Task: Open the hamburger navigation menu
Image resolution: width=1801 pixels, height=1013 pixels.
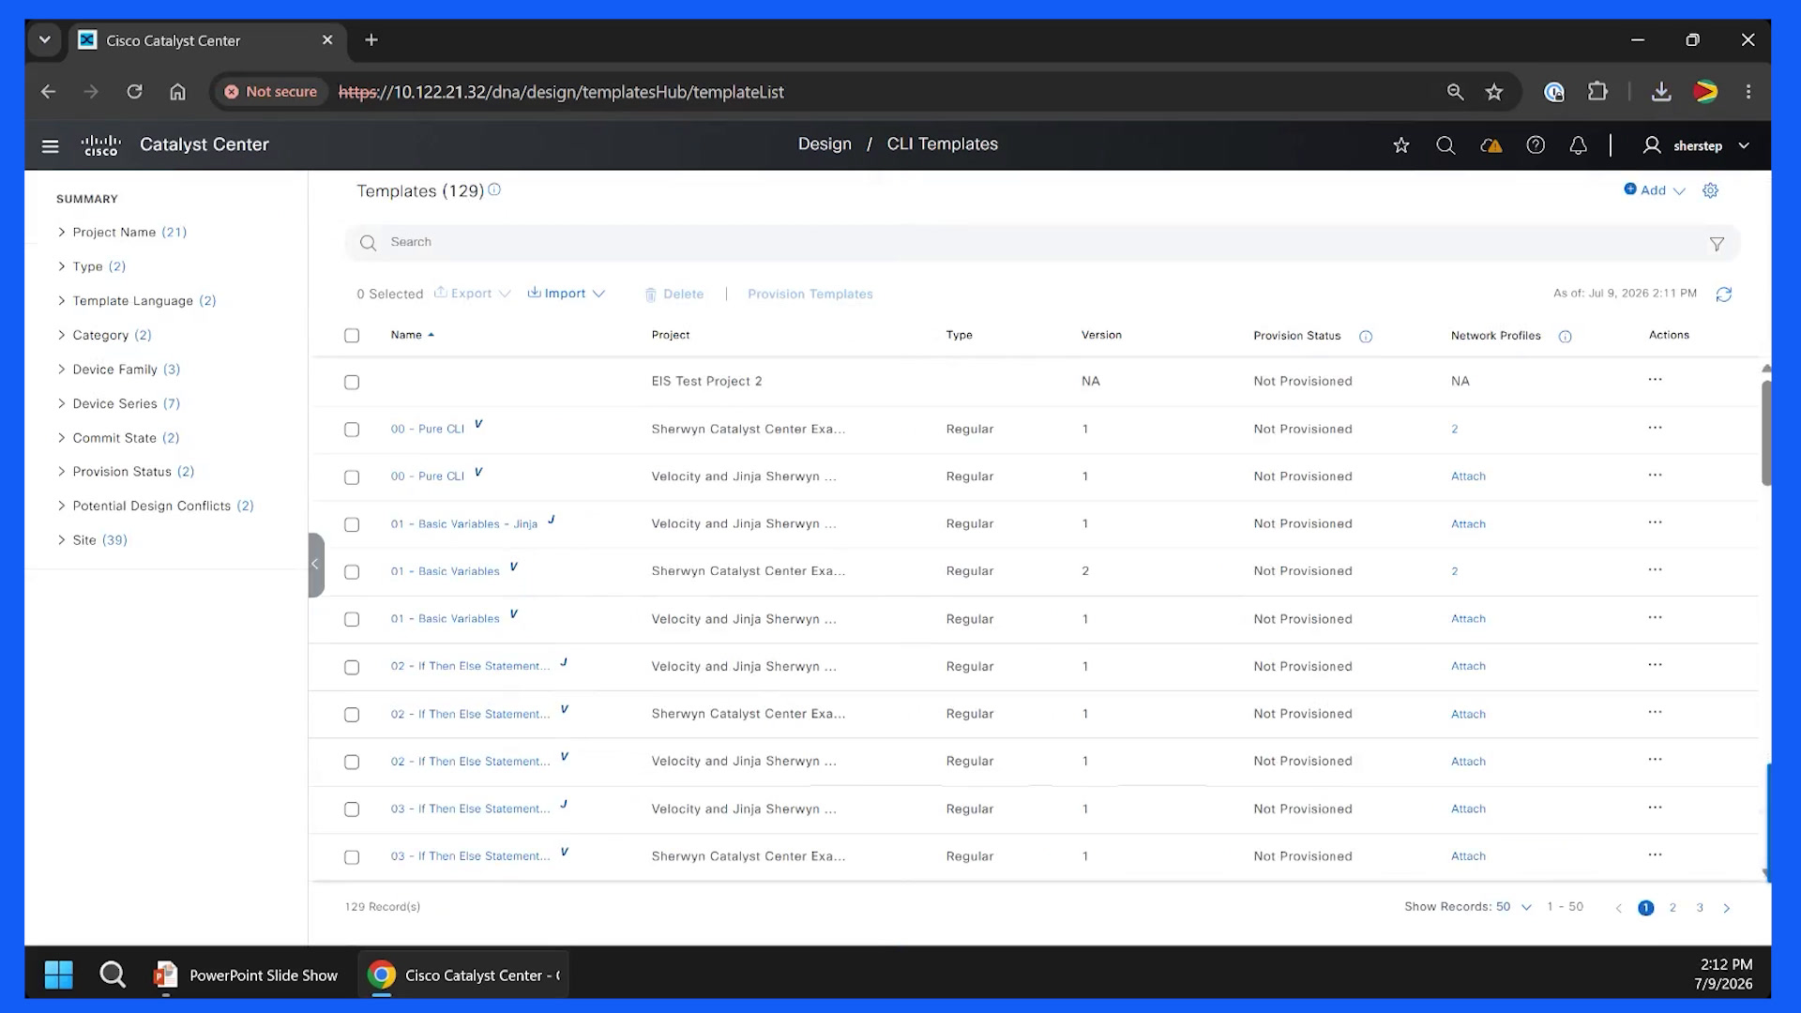Action: pos(51,145)
